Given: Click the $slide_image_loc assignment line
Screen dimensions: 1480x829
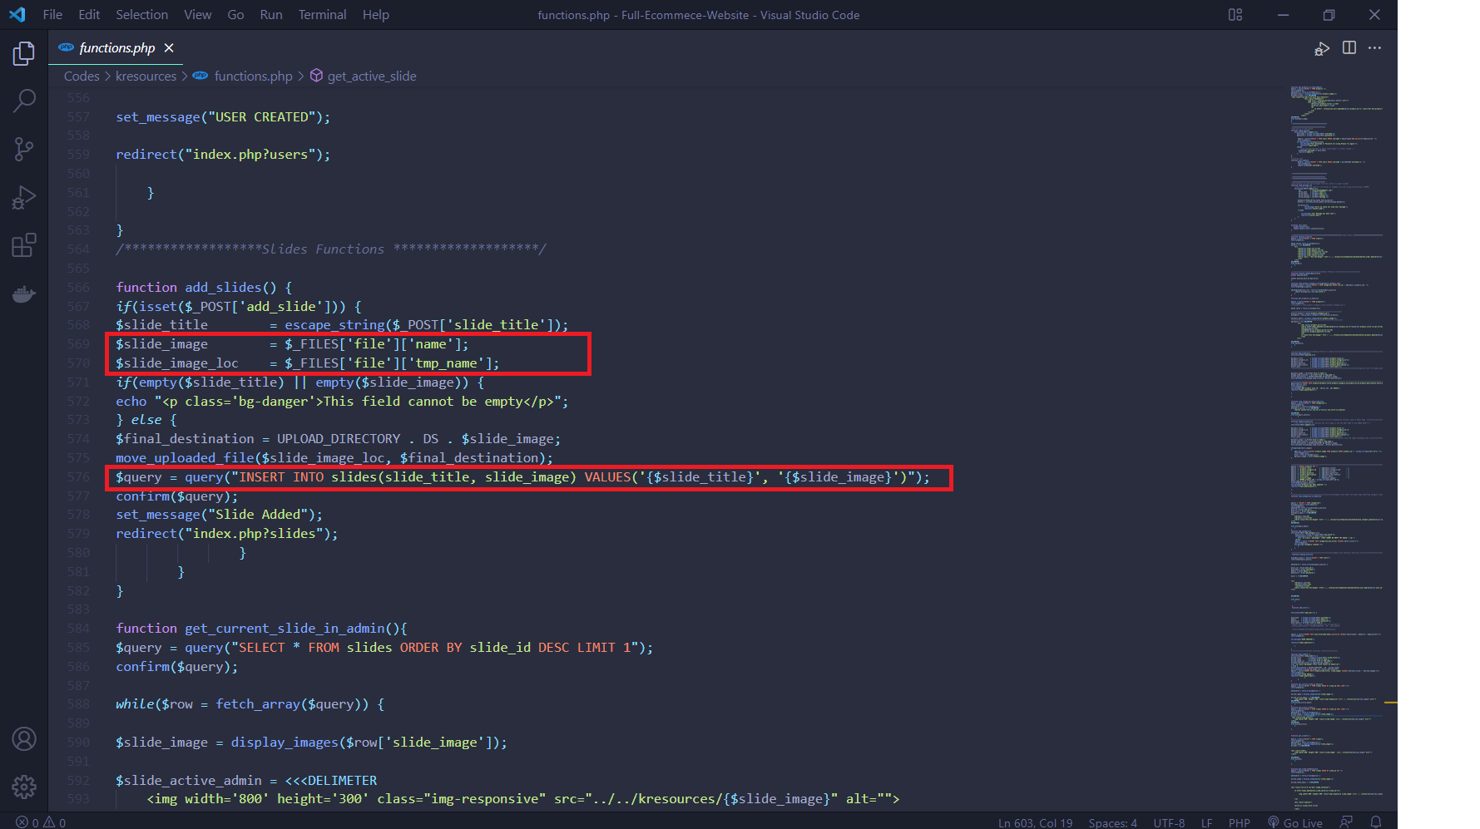Looking at the screenshot, I should (308, 363).
